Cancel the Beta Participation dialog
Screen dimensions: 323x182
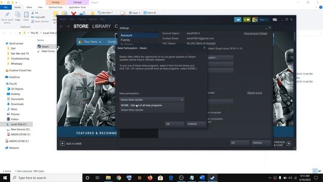click(196, 124)
